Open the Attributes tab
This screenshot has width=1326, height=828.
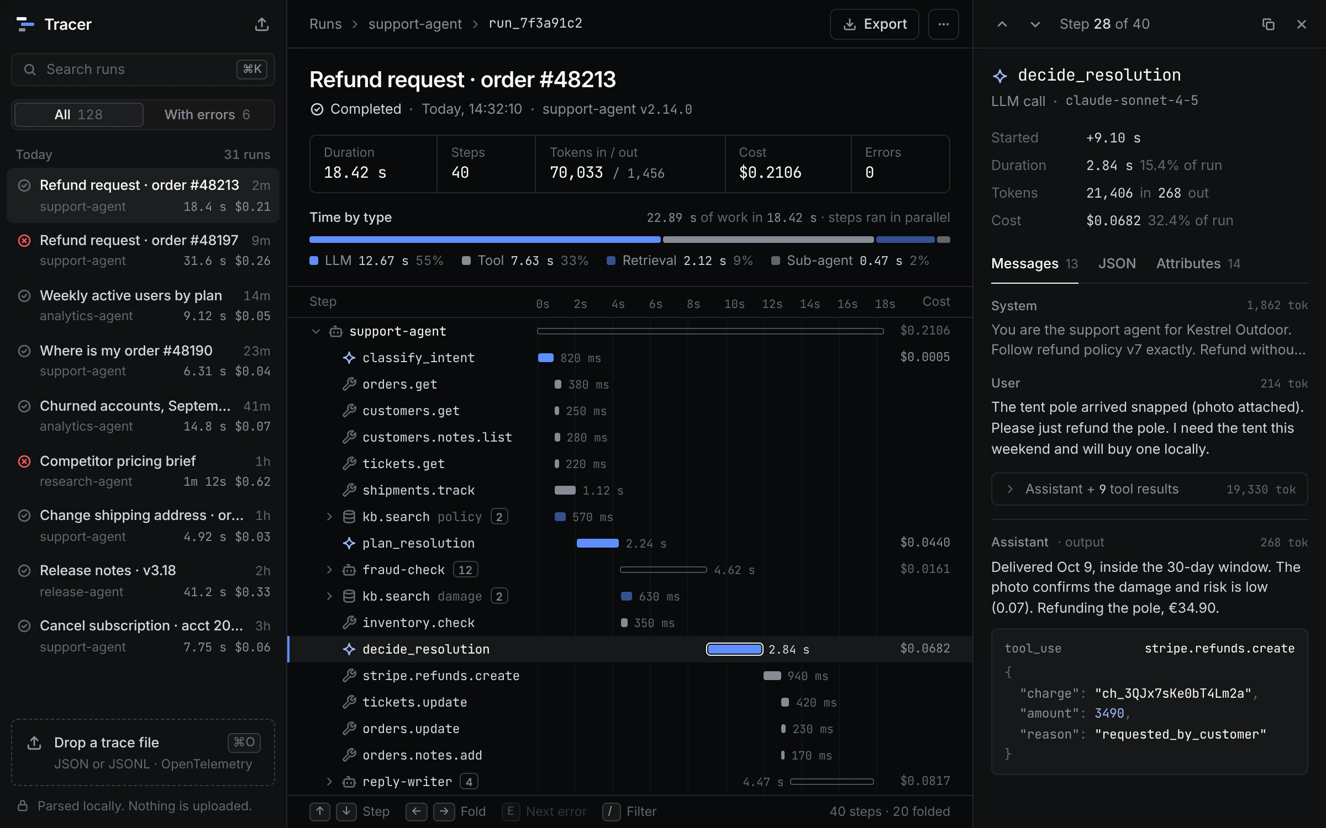[1198, 264]
